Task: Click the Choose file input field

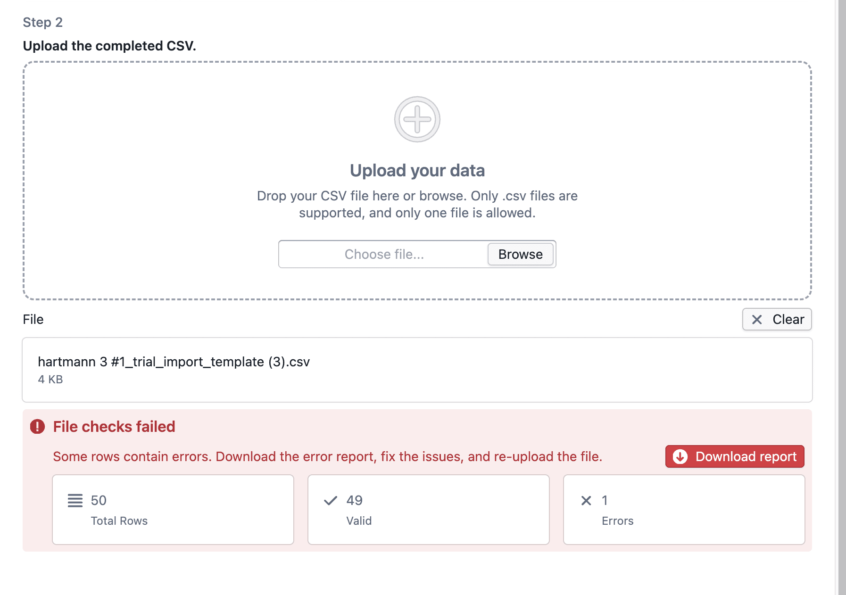Action: tap(384, 254)
